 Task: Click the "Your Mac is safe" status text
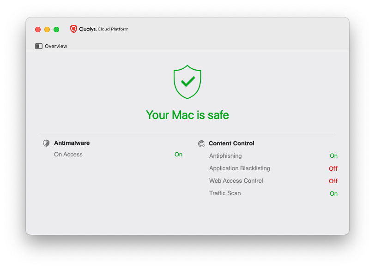pos(187,115)
